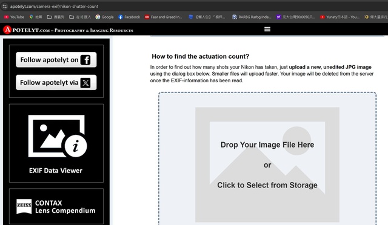Click the EXIF Data Viewer label
The width and height of the screenshot is (388, 225).
coord(56,171)
